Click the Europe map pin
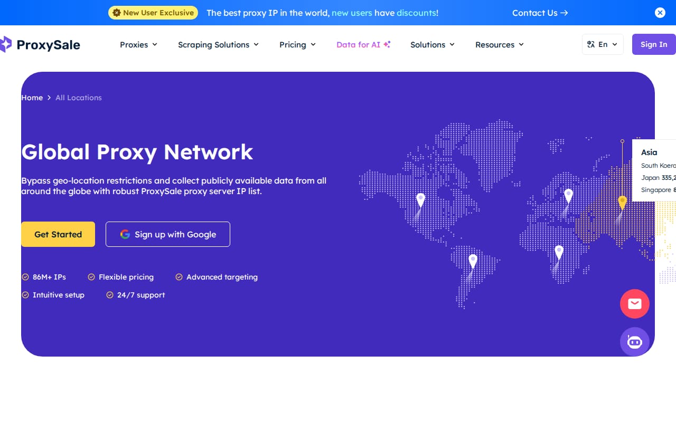This screenshot has width=676, height=422. [568, 196]
